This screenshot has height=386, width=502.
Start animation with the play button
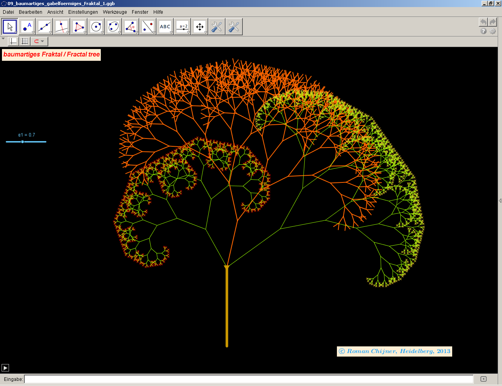point(5,368)
